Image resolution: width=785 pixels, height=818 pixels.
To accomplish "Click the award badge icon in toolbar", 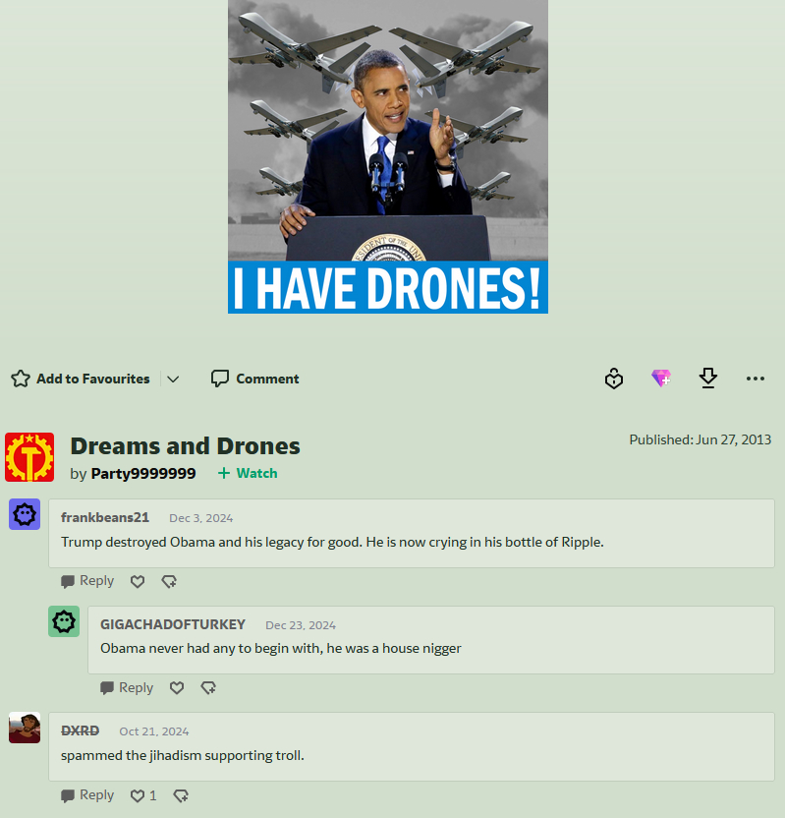I will pyautogui.click(x=614, y=379).
